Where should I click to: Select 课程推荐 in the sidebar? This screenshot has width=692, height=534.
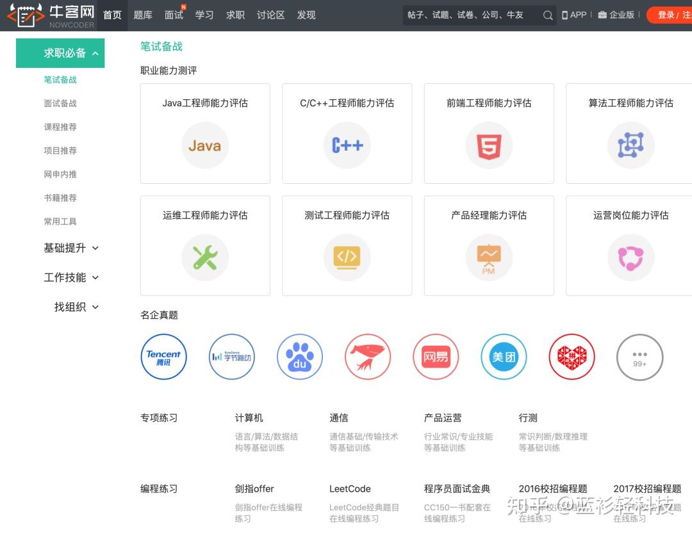click(60, 127)
